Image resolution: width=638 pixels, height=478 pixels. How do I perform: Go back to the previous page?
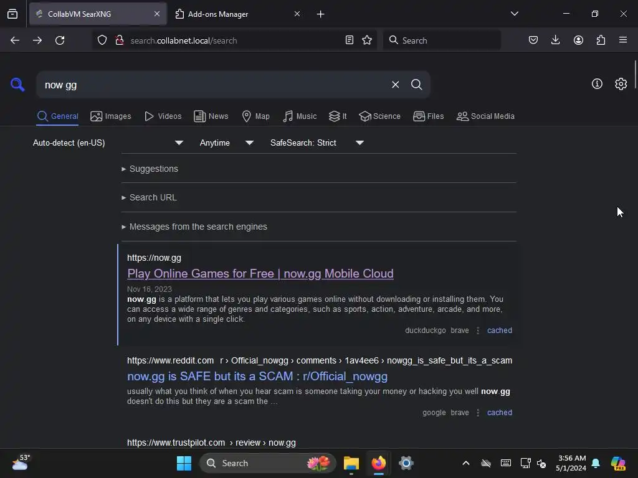15,40
